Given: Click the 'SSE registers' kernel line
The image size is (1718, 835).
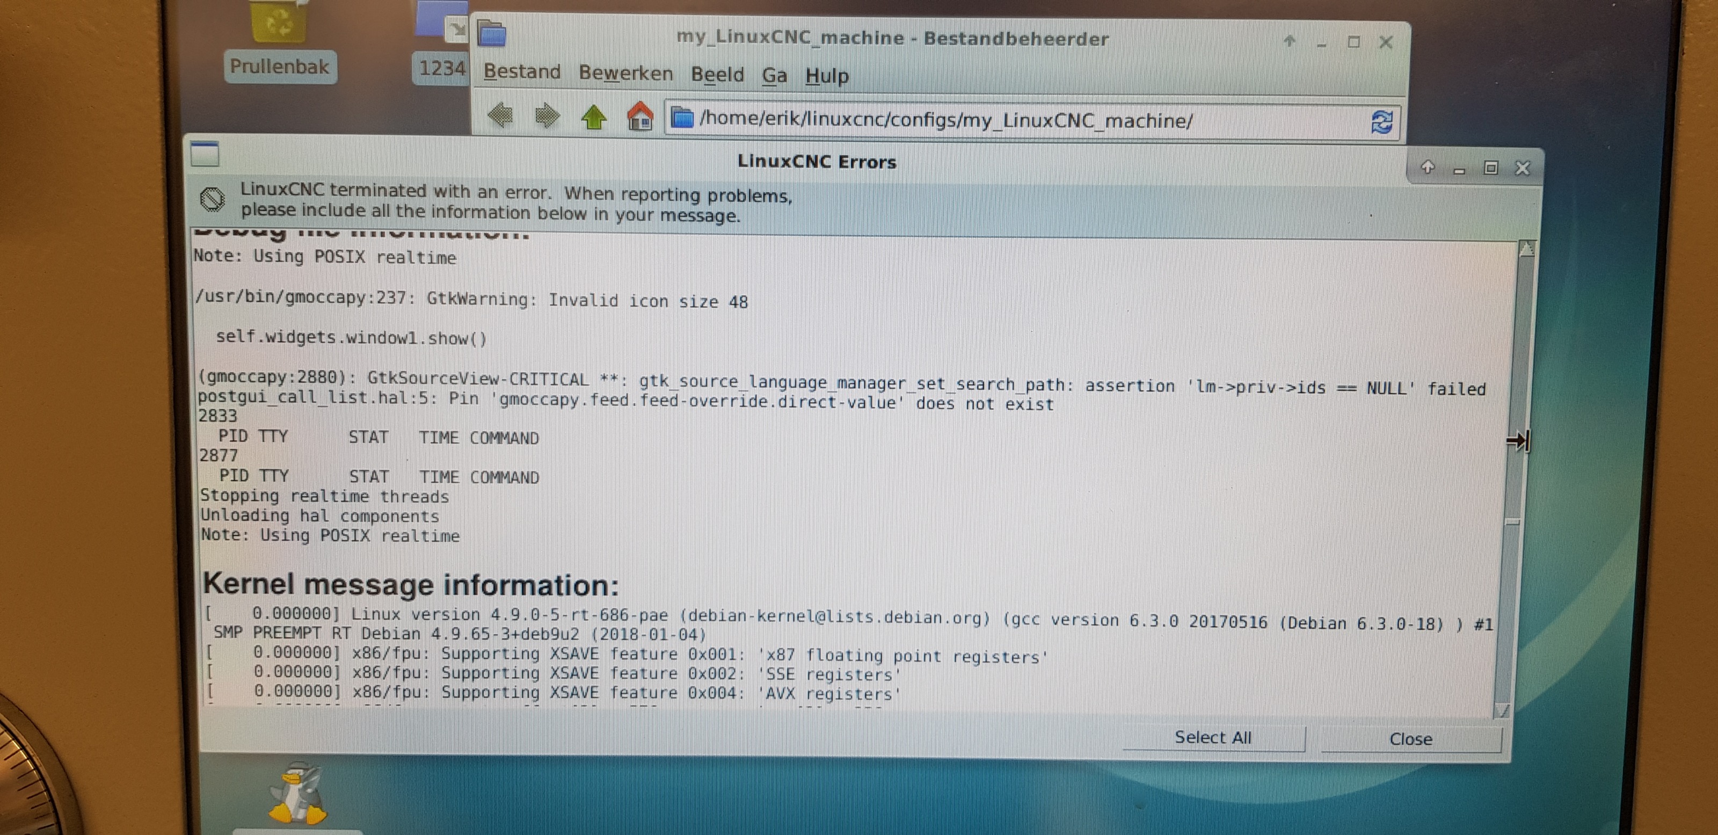Looking at the screenshot, I should (554, 673).
